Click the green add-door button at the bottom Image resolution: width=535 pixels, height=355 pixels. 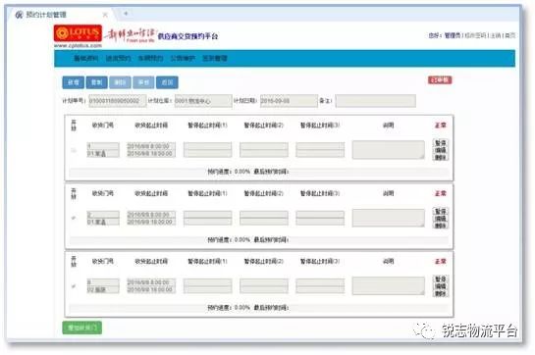pyautogui.click(x=82, y=328)
